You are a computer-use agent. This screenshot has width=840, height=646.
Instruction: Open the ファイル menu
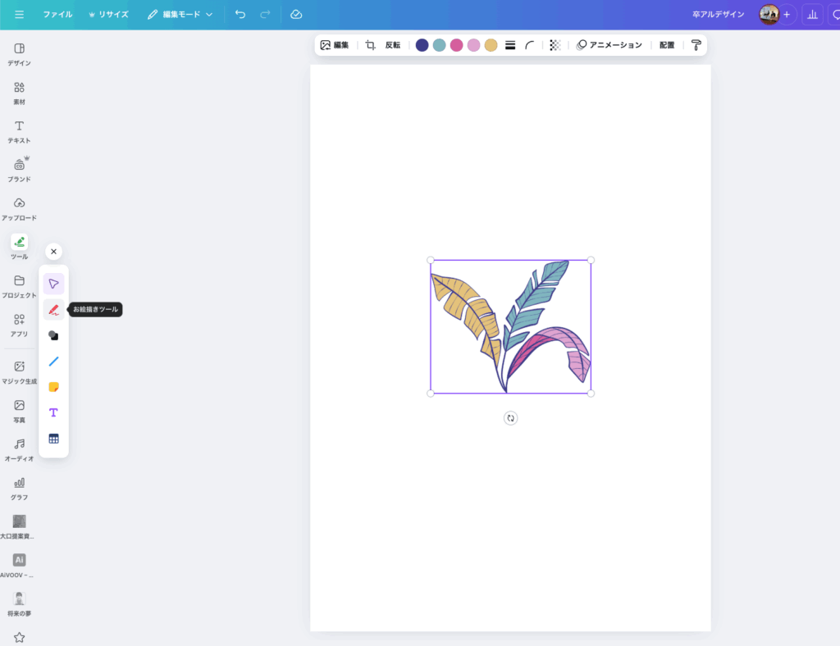(x=57, y=15)
